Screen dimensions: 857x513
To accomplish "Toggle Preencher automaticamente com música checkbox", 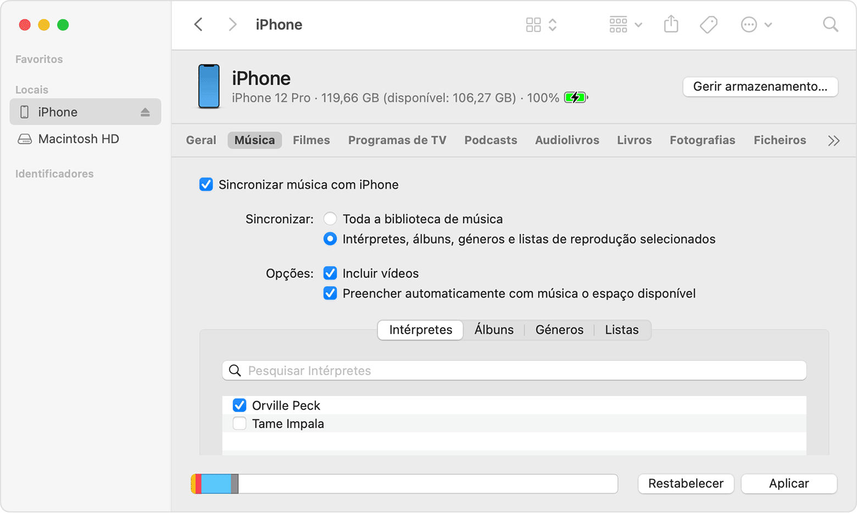I will point(330,293).
